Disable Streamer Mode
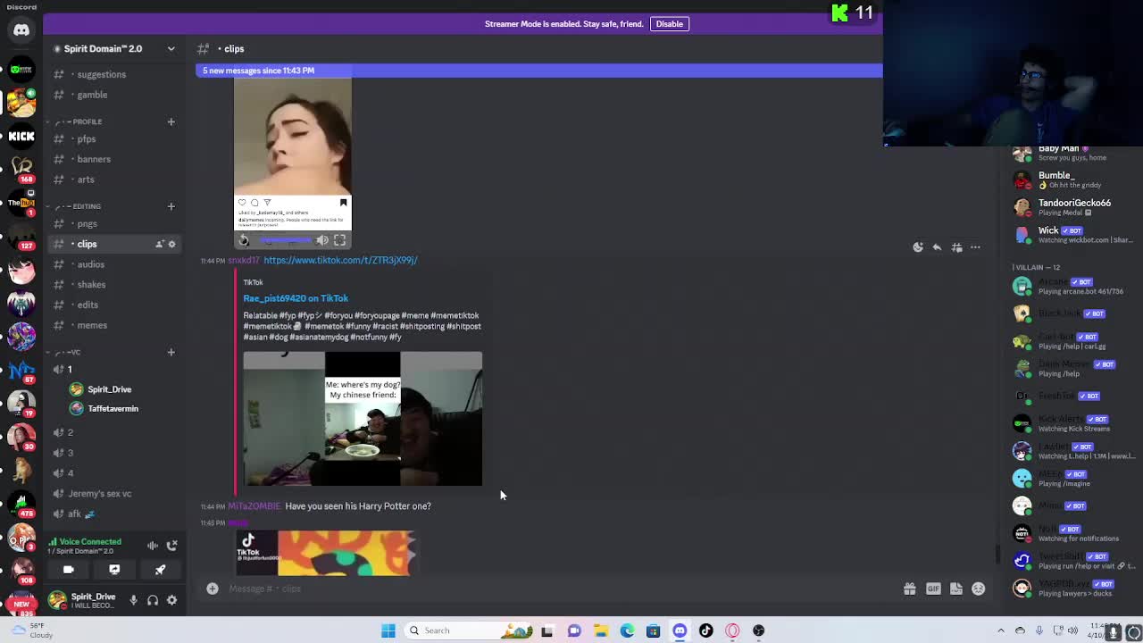The height and width of the screenshot is (643, 1143). [x=670, y=24]
